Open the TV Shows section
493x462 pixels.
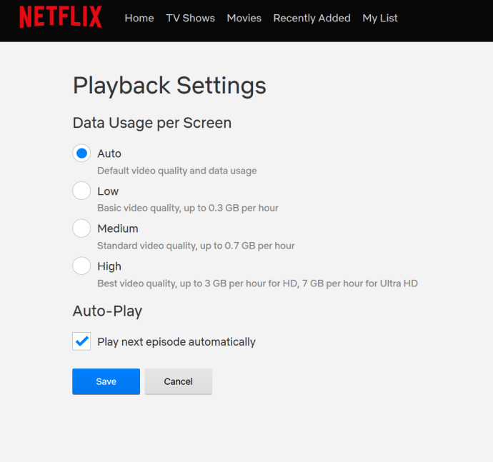pos(191,18)
